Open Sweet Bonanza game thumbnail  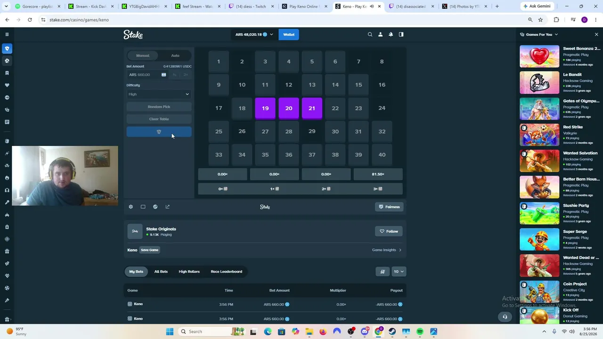[x=539, y=56]
